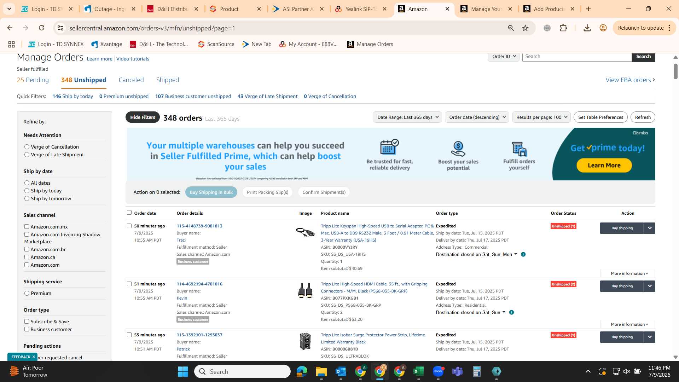Click into the order Search input field
The image size is (679, 382).
[577, 57]
